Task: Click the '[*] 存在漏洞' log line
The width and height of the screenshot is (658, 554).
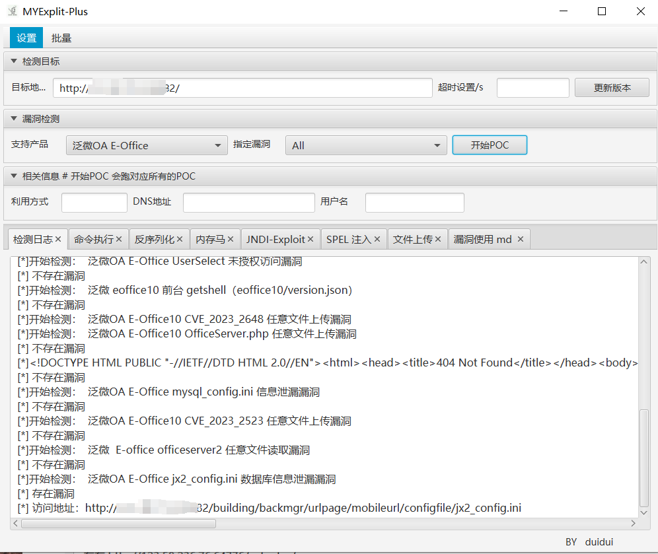Action: pyautogui.click(x=46, y=494)
